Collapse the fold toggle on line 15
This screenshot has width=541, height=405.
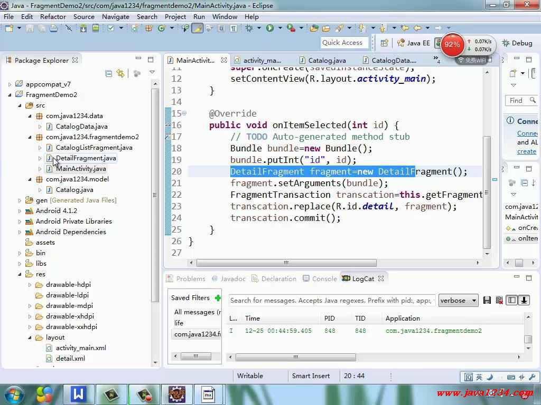(184, 113)
